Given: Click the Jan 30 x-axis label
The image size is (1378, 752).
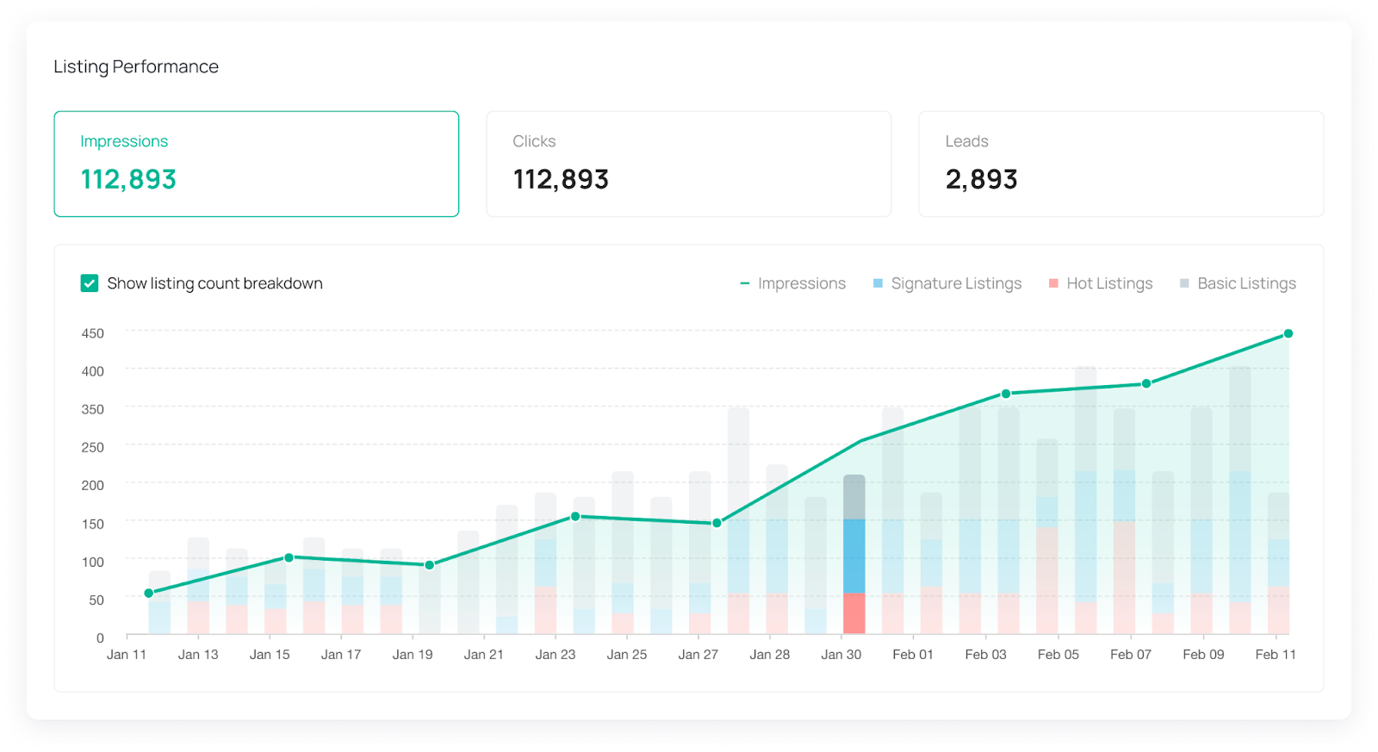Looking at the screenshot, I should coord(841,655).
